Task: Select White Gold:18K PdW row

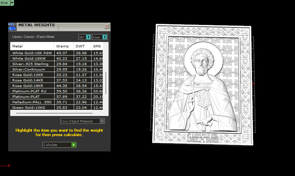Action: tap(57, 53)
